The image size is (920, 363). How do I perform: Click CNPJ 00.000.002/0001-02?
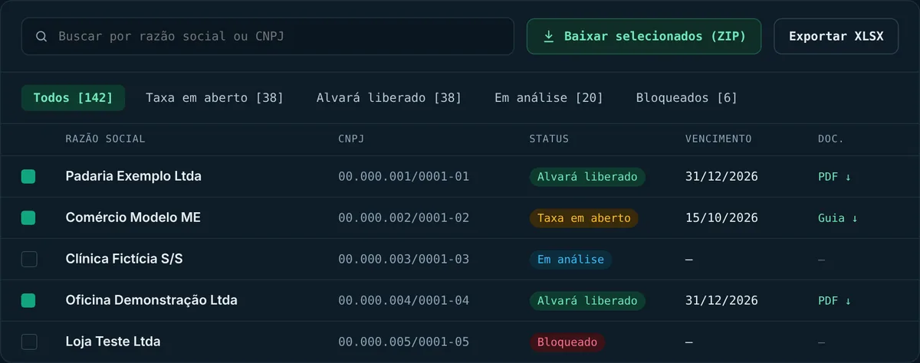tap(403, 217)
